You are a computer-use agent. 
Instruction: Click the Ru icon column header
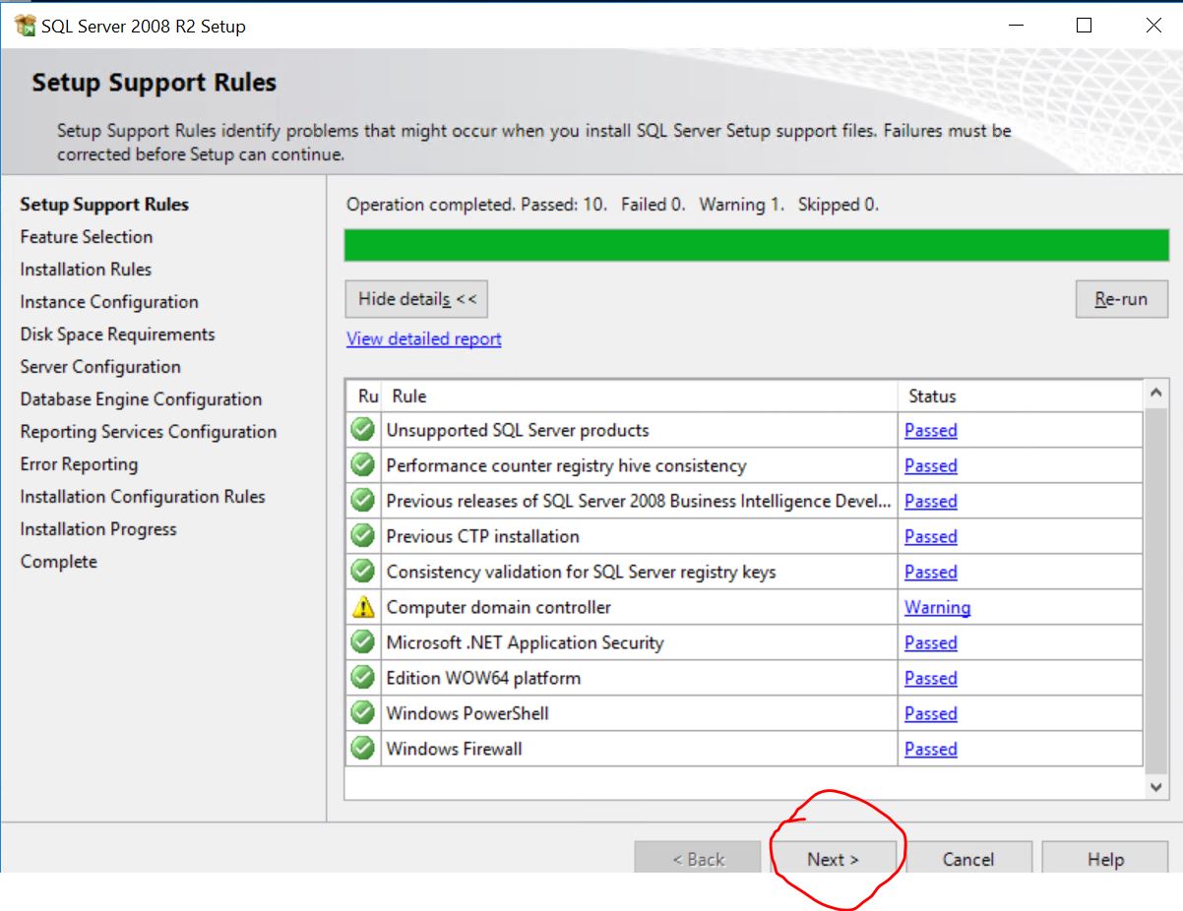pyautogui.click(x=364, y=395)
